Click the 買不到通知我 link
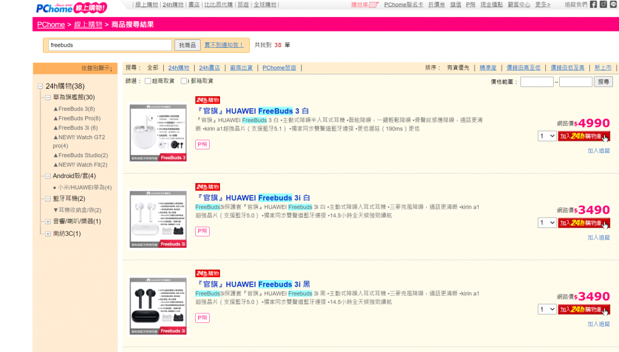 click(x=224, y=45)
